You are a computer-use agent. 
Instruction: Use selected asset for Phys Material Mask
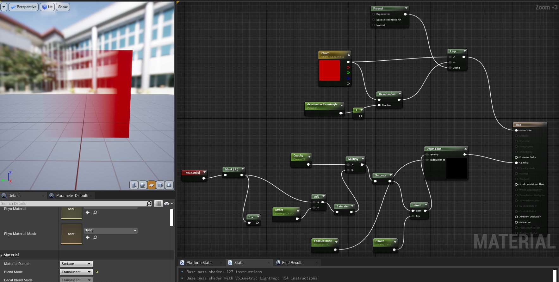pyautogui.click(x=88, y=237)
